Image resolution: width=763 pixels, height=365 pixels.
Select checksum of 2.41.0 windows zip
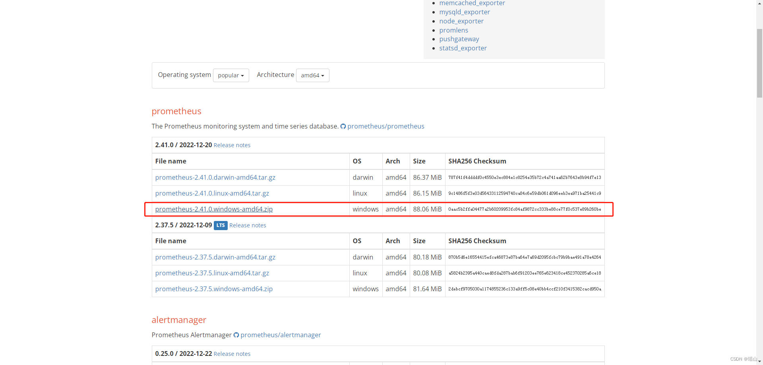pos(525,209)
